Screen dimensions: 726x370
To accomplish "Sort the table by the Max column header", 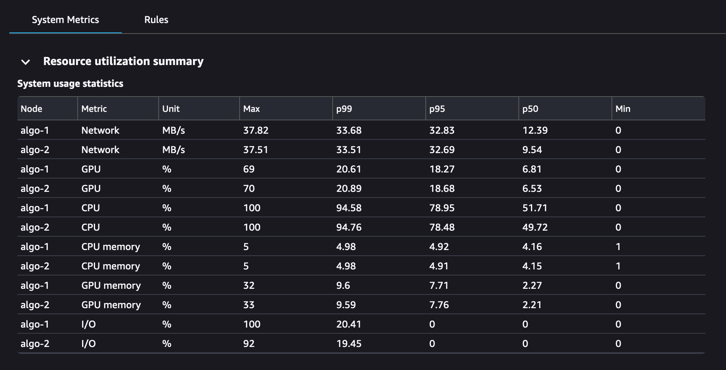I will 251,108.
